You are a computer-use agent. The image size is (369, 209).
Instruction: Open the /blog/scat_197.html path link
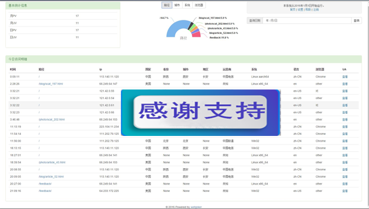point(51,84)
